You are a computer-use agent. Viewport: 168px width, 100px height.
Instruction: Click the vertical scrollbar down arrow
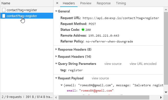coord(166,92)
